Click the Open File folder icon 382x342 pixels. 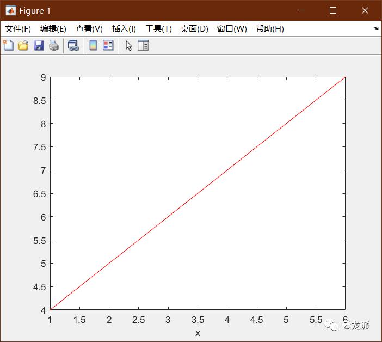(23, 46)
